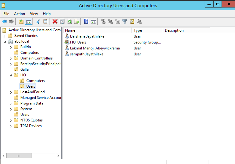
Task: Open the Help menu
Action: pyautogui.click(x=47, y=14)
